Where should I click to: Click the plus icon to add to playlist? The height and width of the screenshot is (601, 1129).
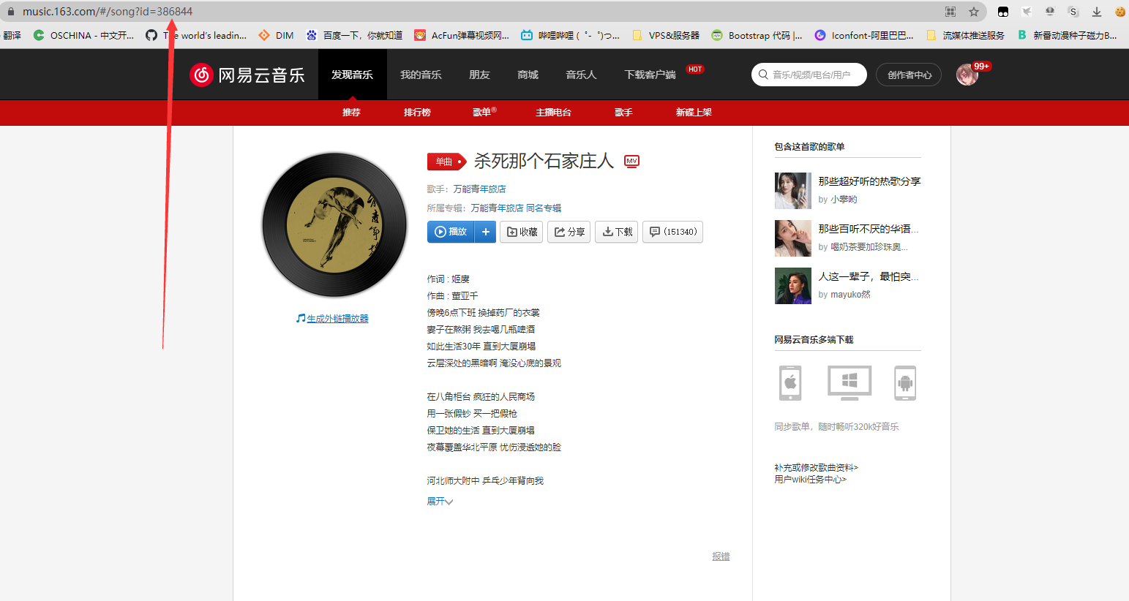point(485,232)
